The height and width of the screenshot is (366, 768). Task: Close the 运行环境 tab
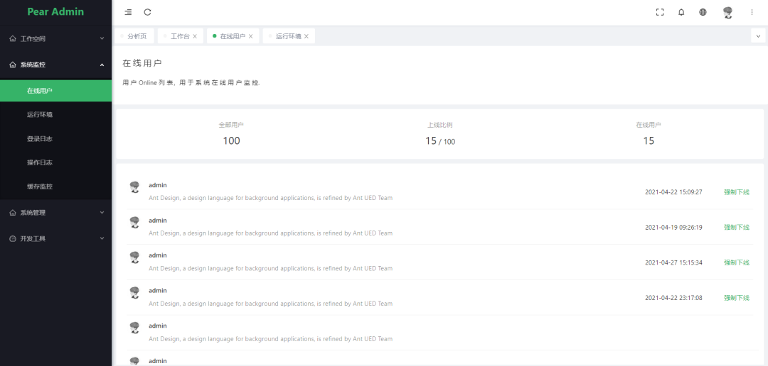pos(306,36)
